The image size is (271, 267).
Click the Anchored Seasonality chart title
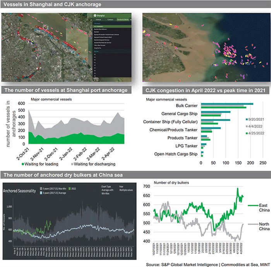[20, 191]
